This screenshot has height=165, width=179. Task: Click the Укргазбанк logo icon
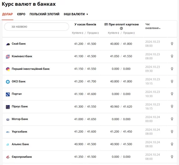point(8,132)
